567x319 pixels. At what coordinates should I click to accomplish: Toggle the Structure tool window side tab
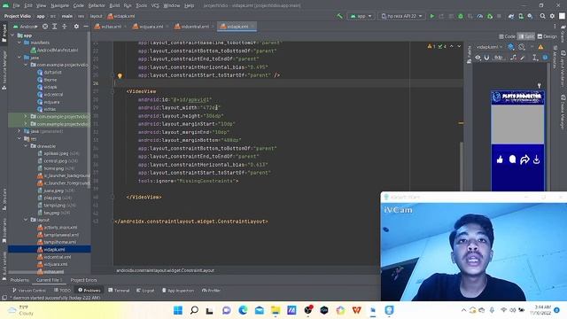(4, 199)
